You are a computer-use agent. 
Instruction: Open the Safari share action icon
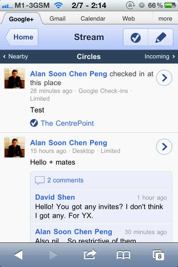pyautogui.click(x=90, y=255)
